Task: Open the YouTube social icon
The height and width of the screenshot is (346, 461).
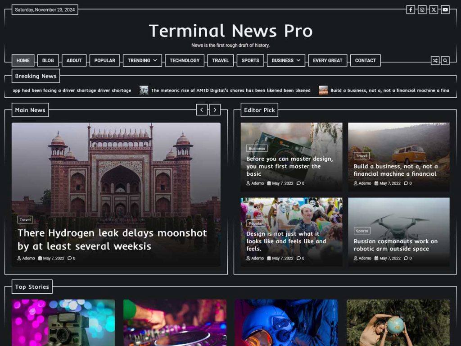Action: [444, 9]
